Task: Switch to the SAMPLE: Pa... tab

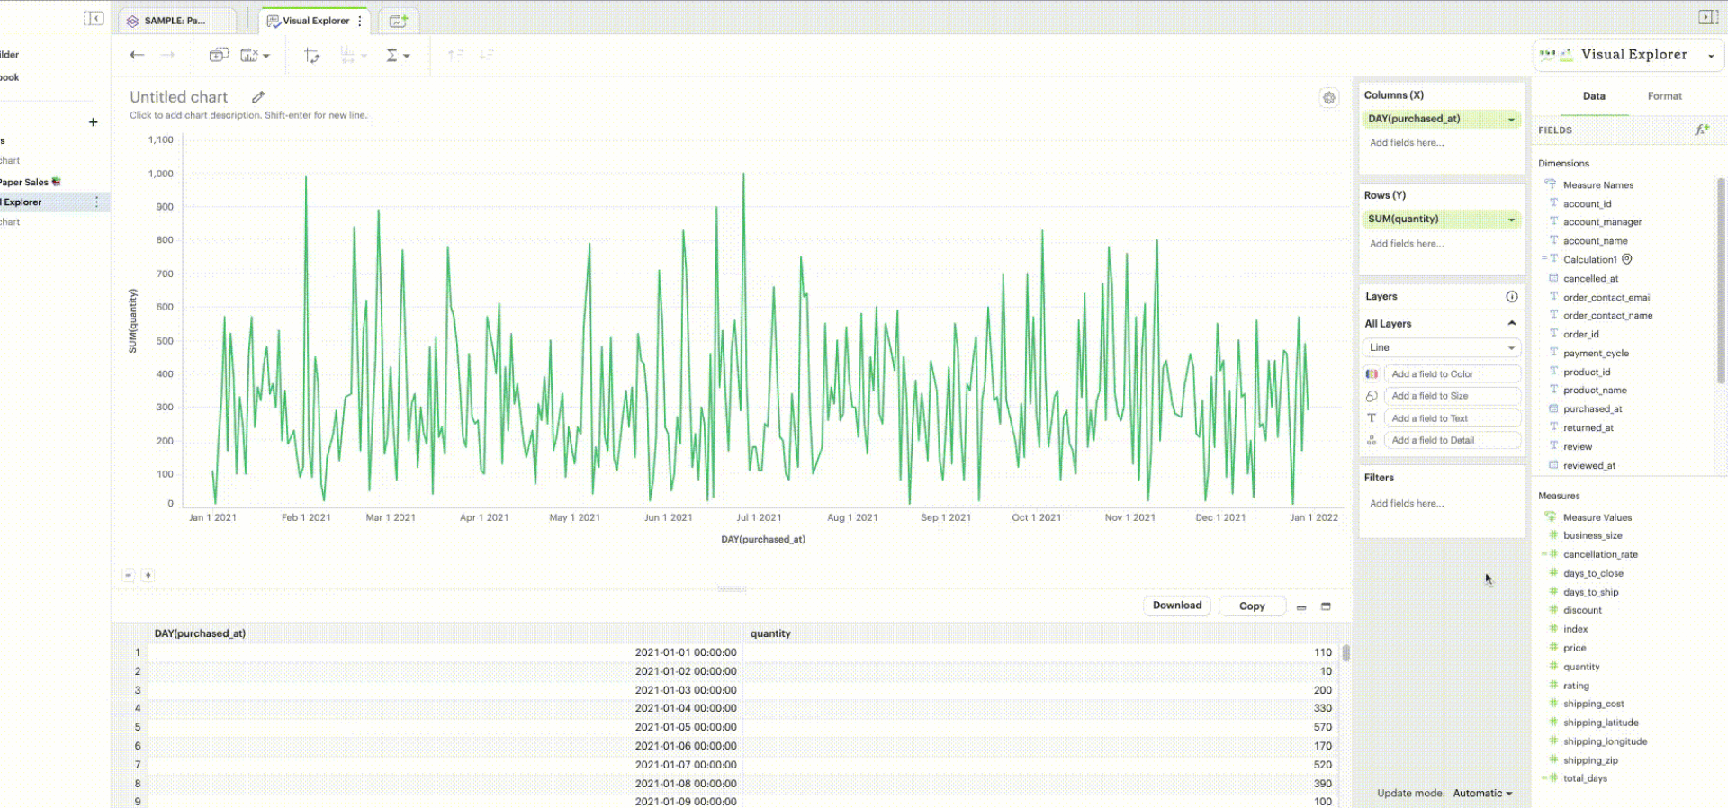Action: click(x=175, y=21)
